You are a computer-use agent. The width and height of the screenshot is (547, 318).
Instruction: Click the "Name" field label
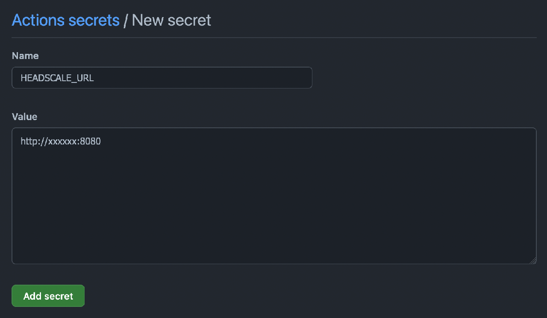25,56
